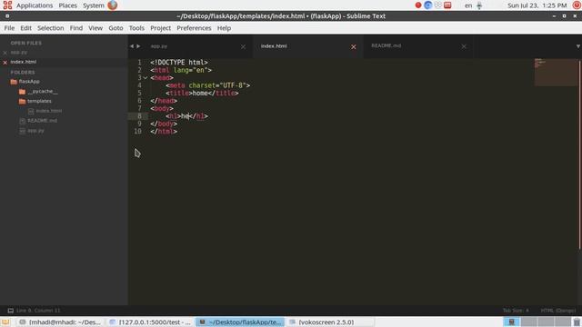
Task: Switch to the app.py tab
Action: pyautogui.click(x=159, y=46)
